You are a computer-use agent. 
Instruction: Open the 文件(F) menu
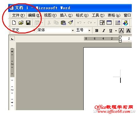18,15
